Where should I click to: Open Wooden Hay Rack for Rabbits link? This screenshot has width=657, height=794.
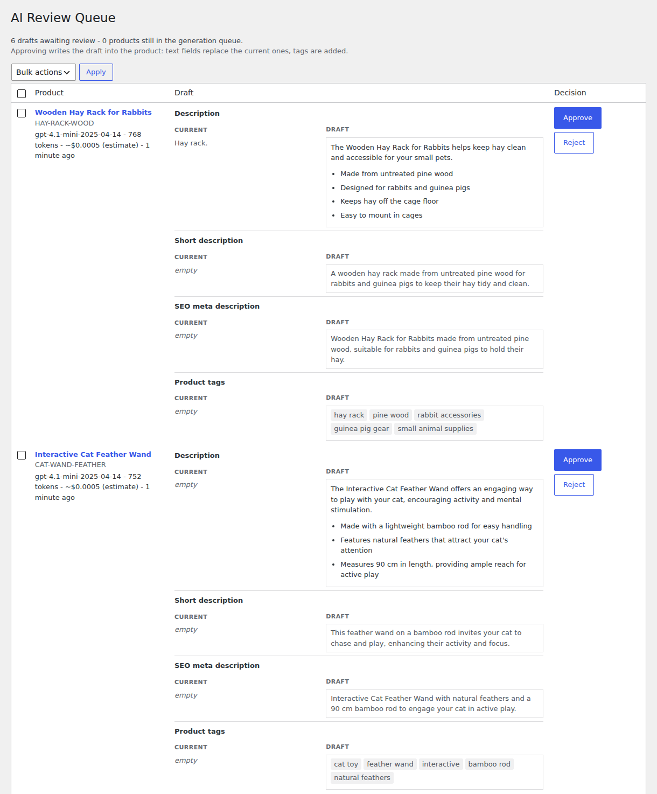93,113
